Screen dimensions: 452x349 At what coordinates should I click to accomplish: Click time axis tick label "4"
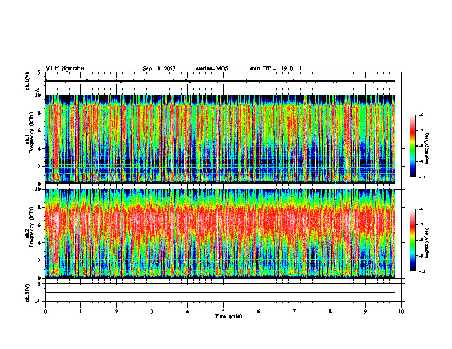pyautogui.click(x=188, y=311)
